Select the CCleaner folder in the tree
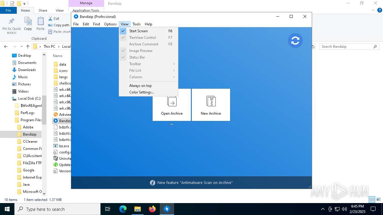This screenshot has width=383, height=215. [30, 142]
